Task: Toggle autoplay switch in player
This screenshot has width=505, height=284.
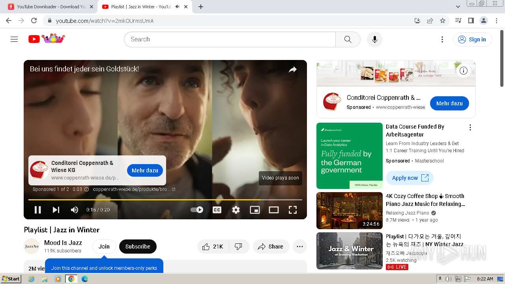Action: [197, 210]
